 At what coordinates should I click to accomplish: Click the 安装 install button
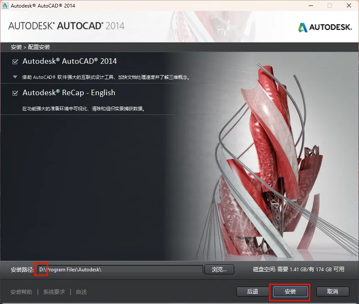coord(290,291)
